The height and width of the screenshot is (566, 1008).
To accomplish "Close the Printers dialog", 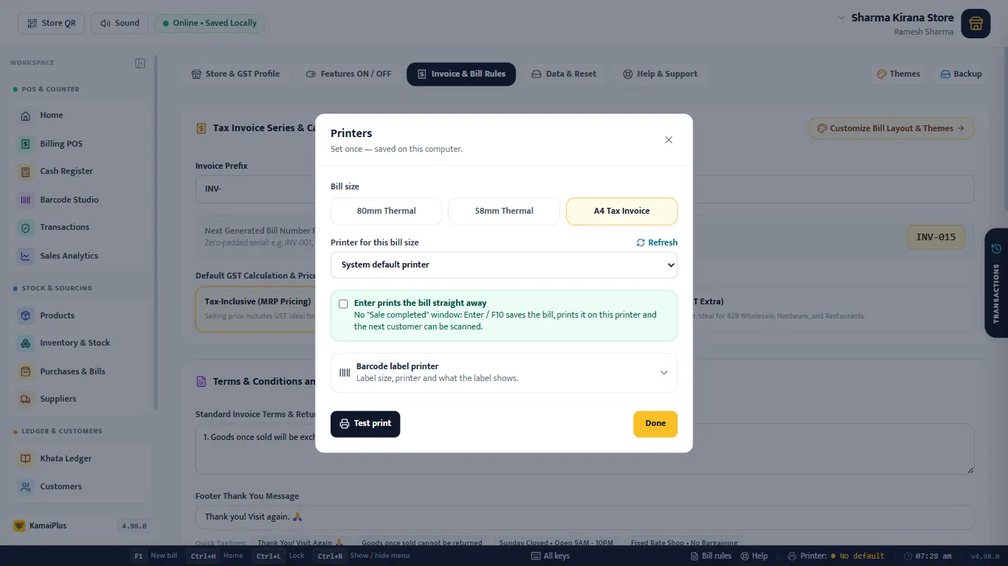I will 669,140.
